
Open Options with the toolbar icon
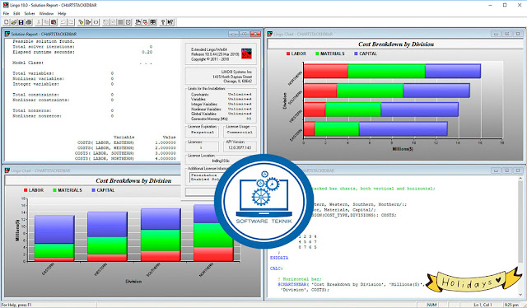(x=128, y=22)
